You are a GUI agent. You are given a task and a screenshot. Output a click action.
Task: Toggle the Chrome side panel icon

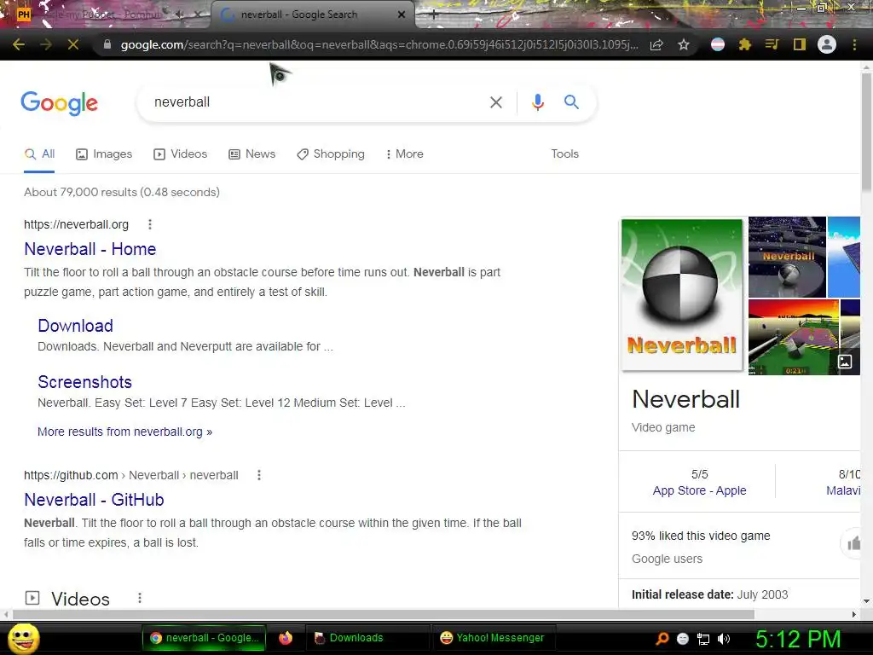[800, 44]
